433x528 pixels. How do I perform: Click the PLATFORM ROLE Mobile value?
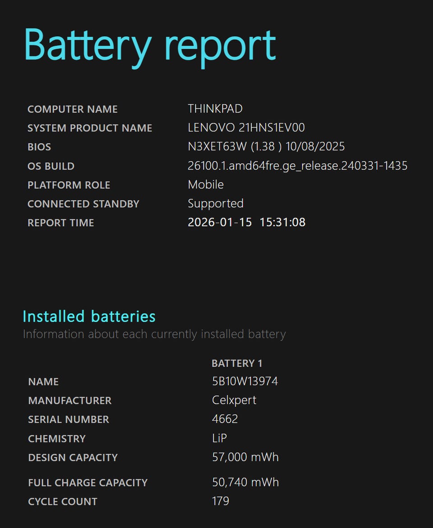click(206, 185)
